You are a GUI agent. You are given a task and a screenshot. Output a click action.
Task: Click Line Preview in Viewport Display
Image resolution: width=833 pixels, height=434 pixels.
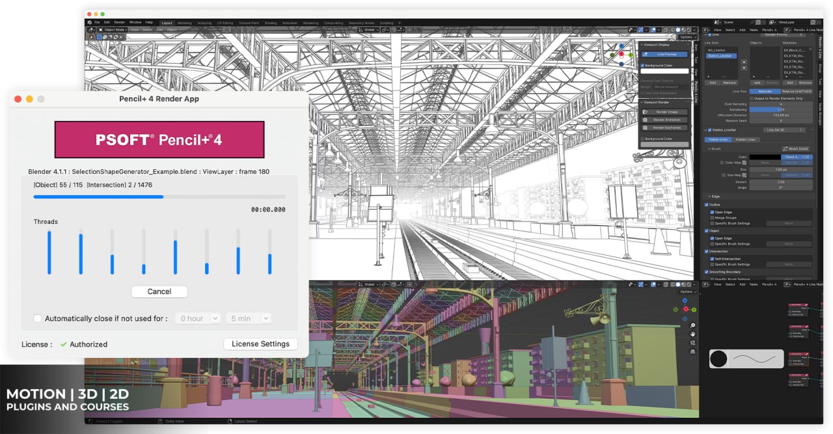pos(664,54)
